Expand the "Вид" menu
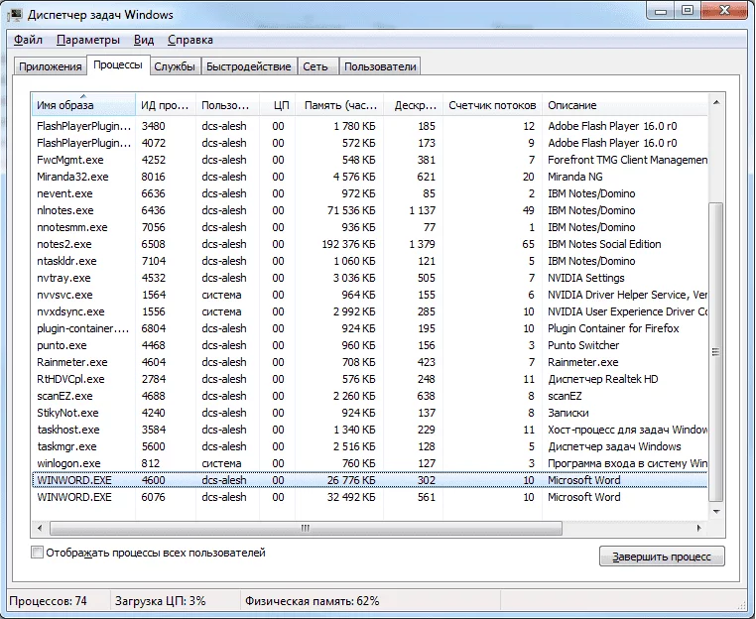The height and width of the screenshot is (619, 756). click(144, 40)
